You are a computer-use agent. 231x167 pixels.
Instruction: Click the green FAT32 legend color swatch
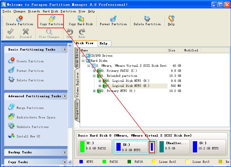[104, 162]
